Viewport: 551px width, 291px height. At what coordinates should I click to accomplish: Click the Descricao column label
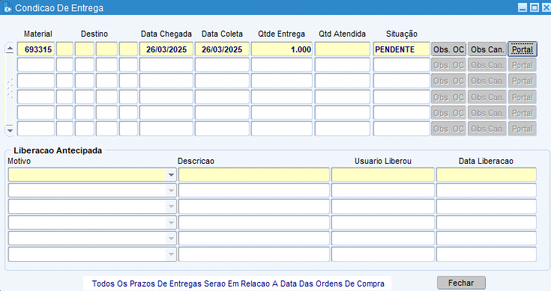pyautogui.click(x=196, y=162)
